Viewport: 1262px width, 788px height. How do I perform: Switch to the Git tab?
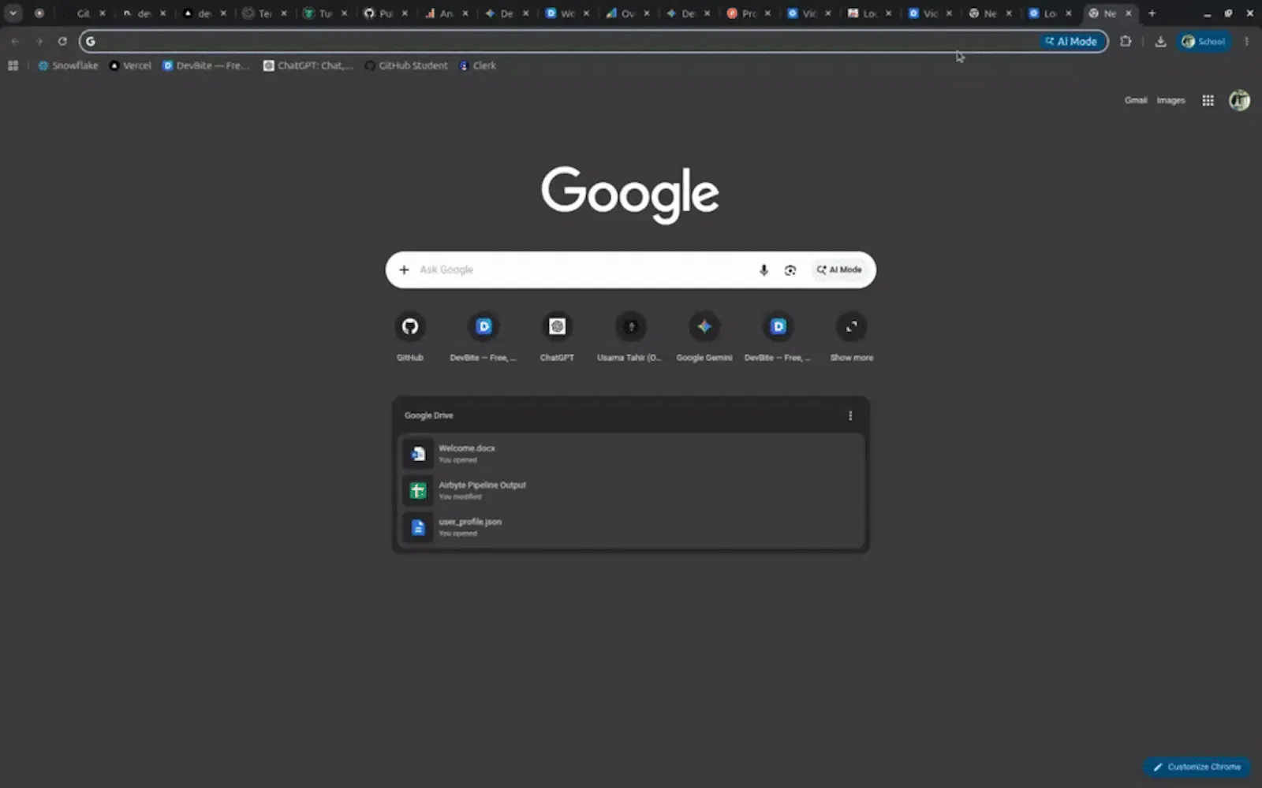(x=83, y=13)
